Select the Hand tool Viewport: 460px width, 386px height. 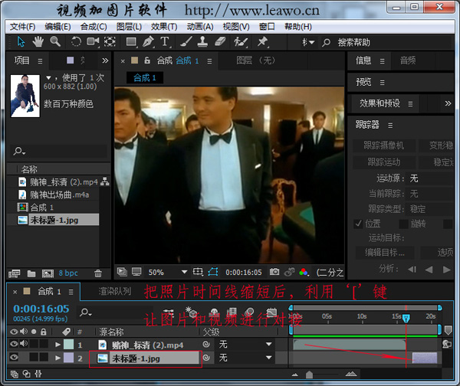click(x=38, y=42)
